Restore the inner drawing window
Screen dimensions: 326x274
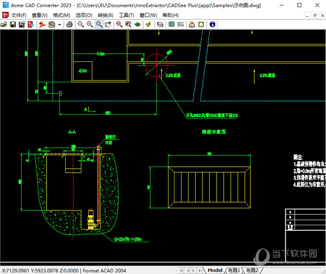coord(315,15)
